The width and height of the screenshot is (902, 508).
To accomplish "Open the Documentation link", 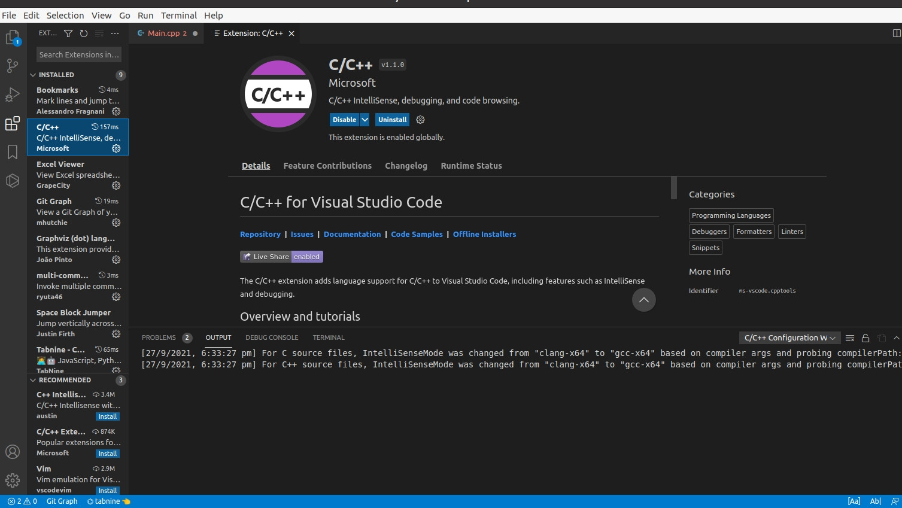I will tap(352, 235).
